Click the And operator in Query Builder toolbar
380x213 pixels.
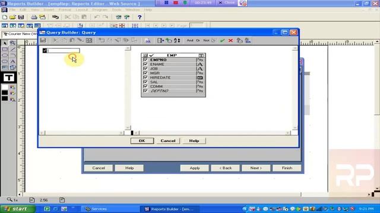190,41
